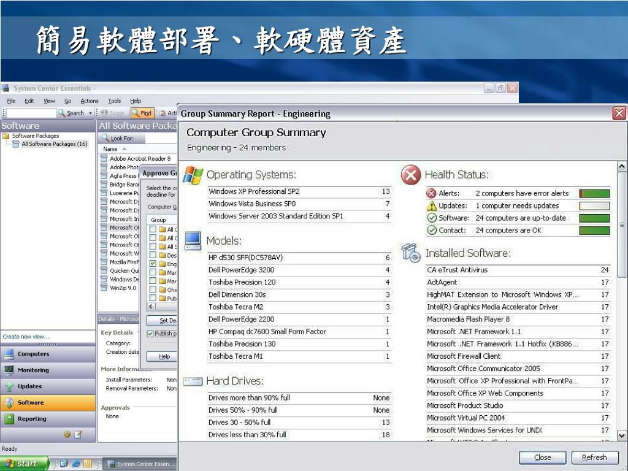Open the File menu
Viewport: 628px width, 471px height.
click(11, 101)
